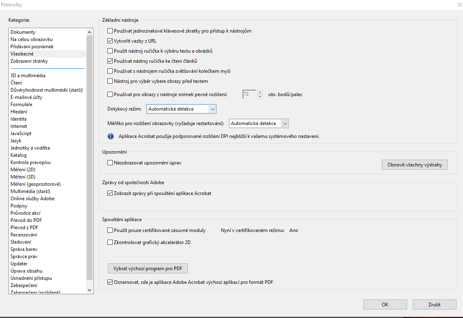Click Obnovit všechny výstrahy button
The width and height of the screenshot is (463, 318).
[x=414, y=165]
